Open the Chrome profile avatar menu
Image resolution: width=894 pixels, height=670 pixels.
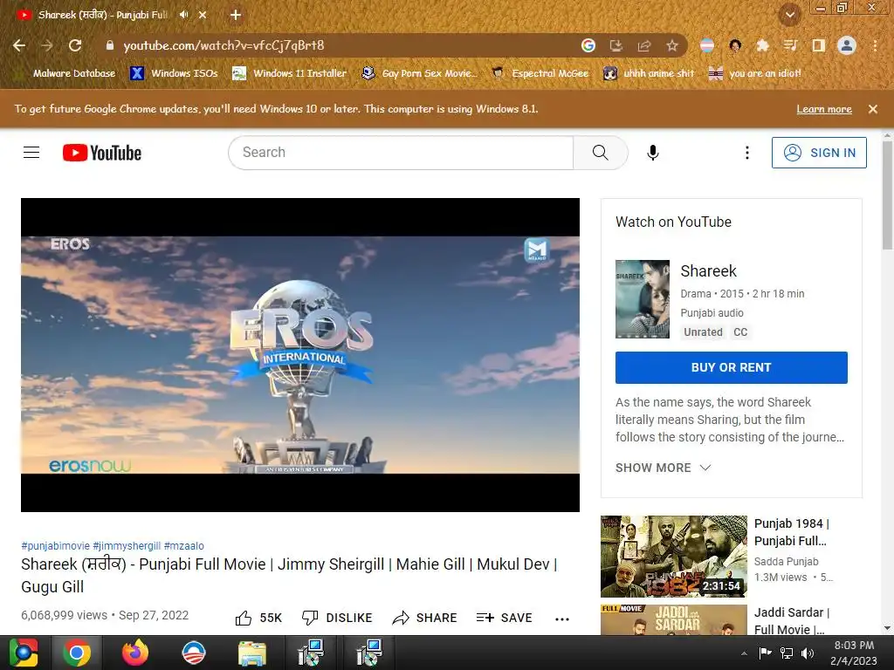click(x=847, y=45)
